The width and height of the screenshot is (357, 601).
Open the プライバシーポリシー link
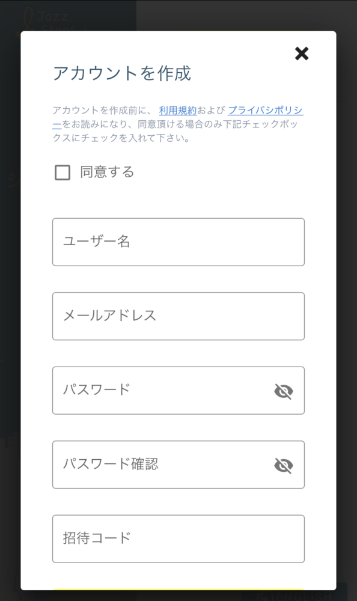[x=266, y=111]
